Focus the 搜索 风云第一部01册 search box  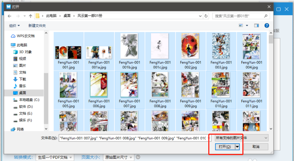click(x=241, y=16)
